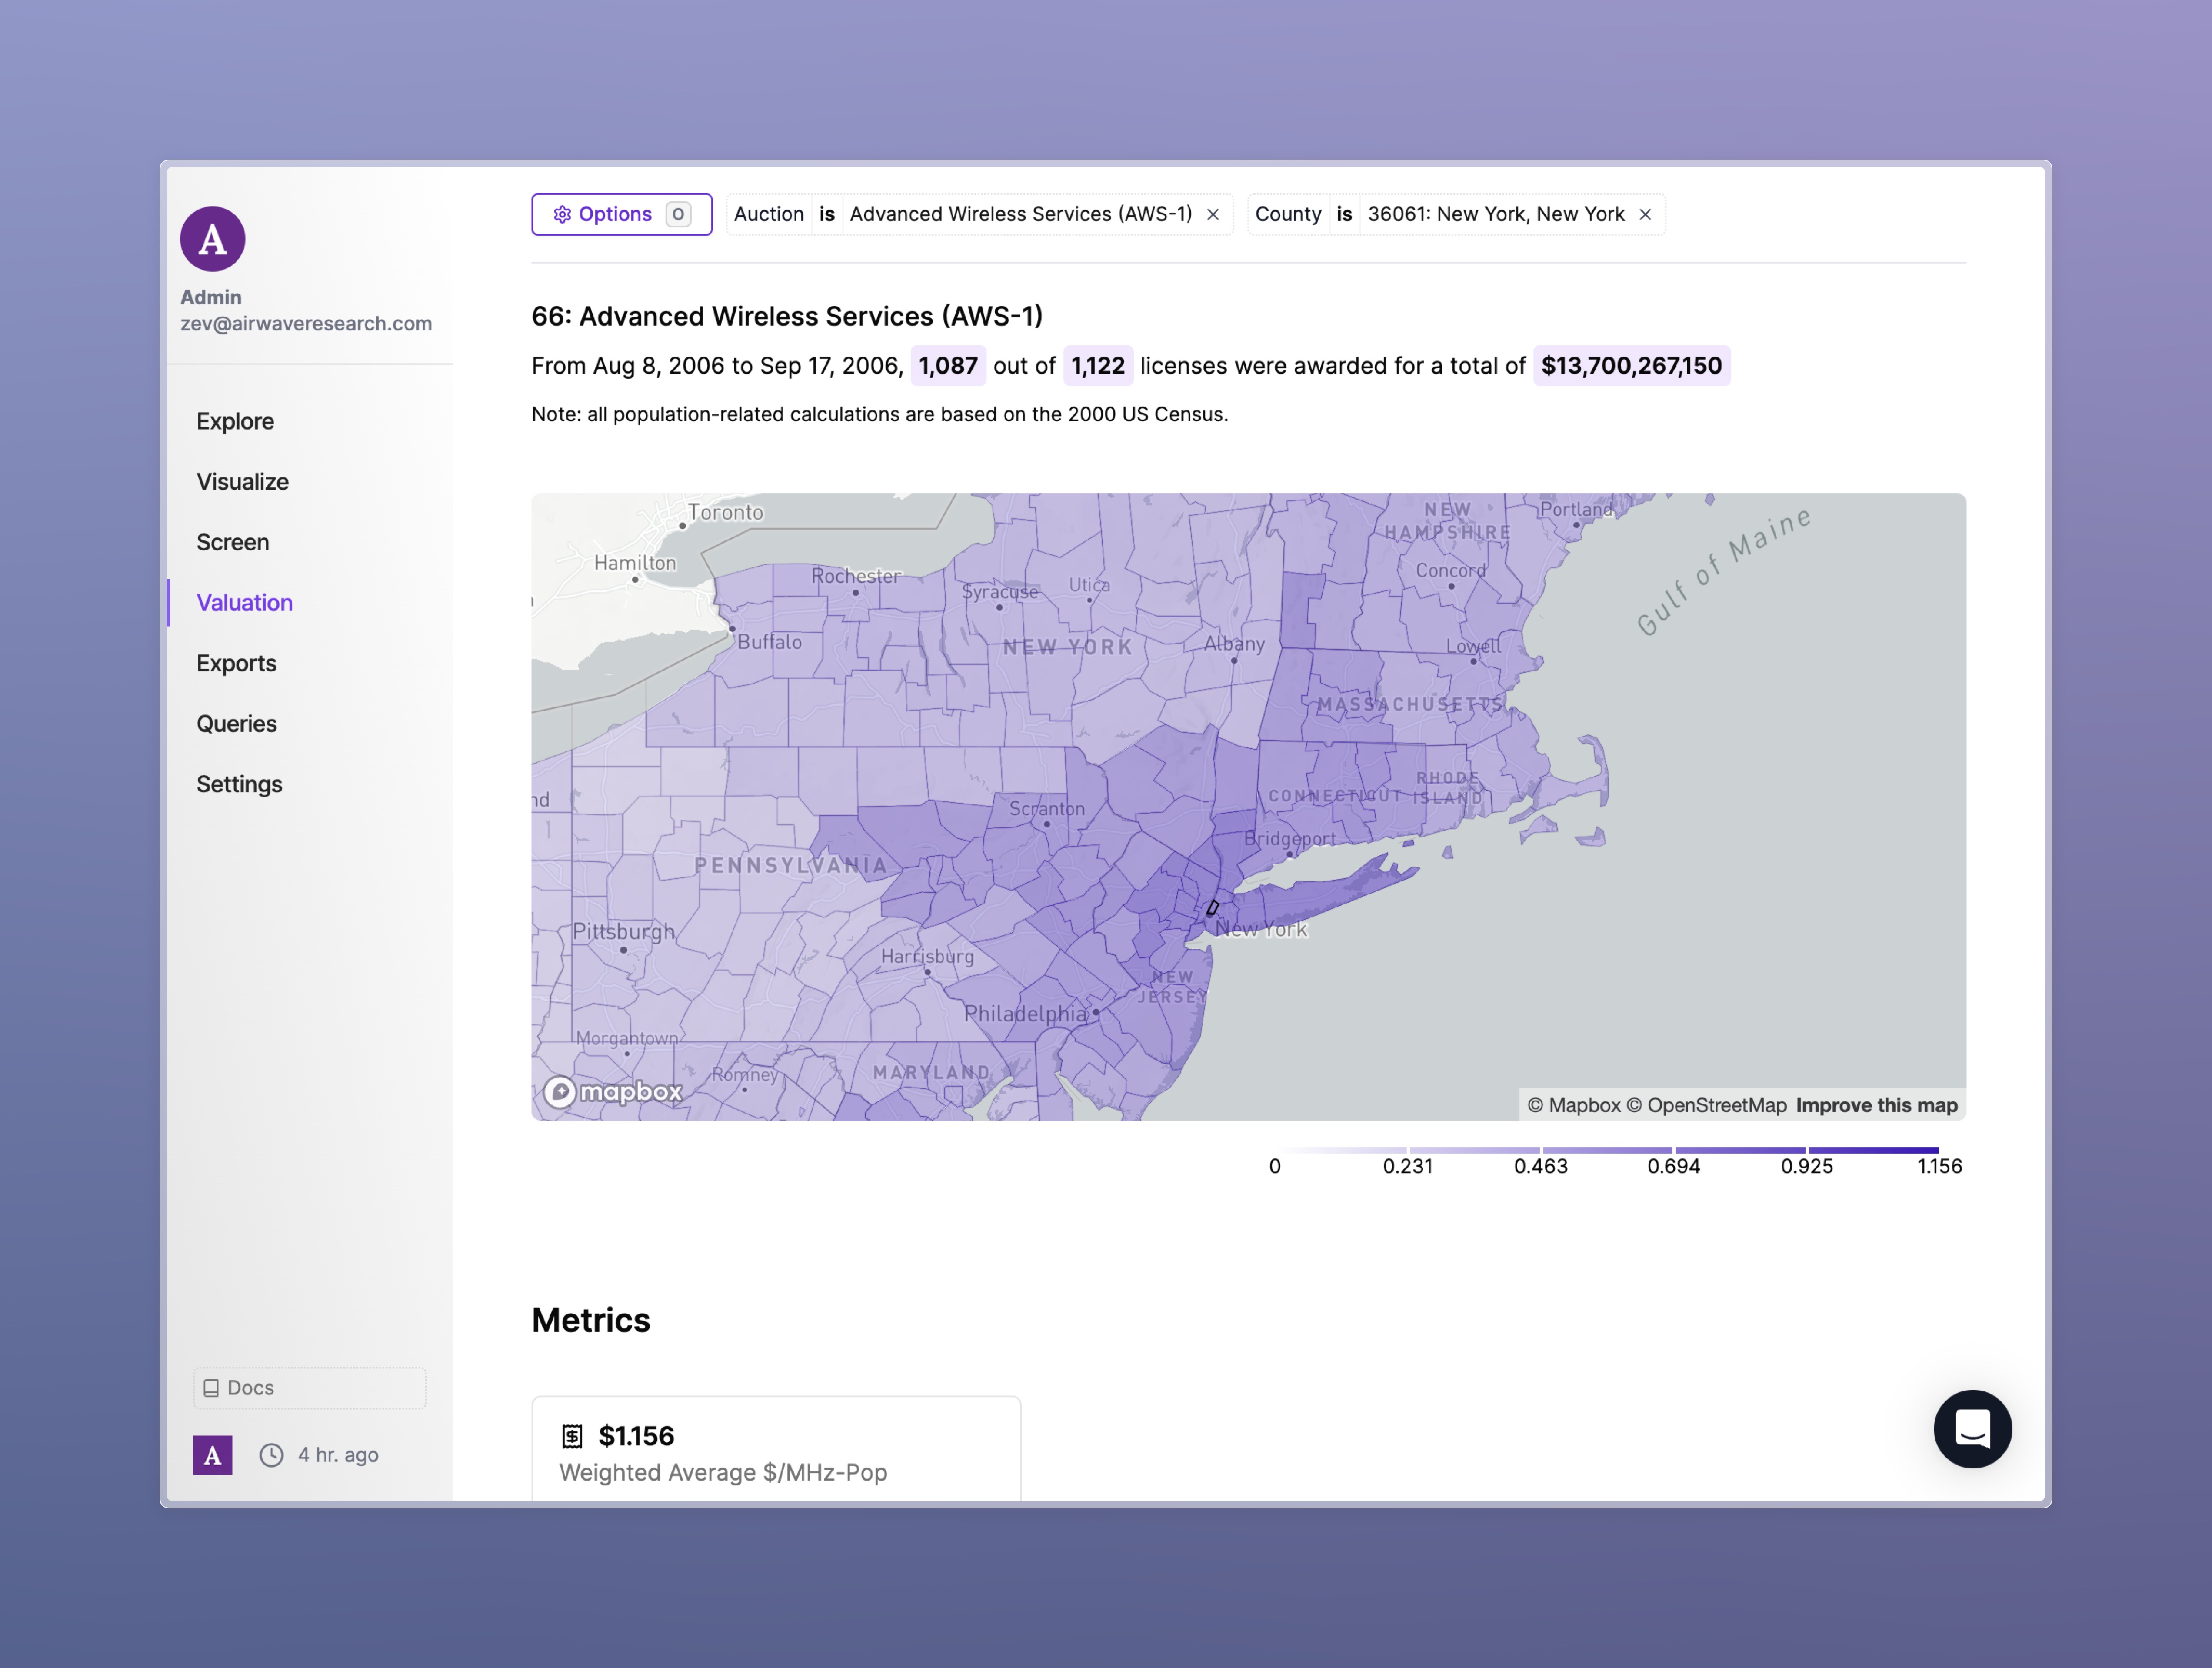Open the Advanced Wireless Services auction value selector
This screenshot has width=2212, height=1668.
[1020, 214]
